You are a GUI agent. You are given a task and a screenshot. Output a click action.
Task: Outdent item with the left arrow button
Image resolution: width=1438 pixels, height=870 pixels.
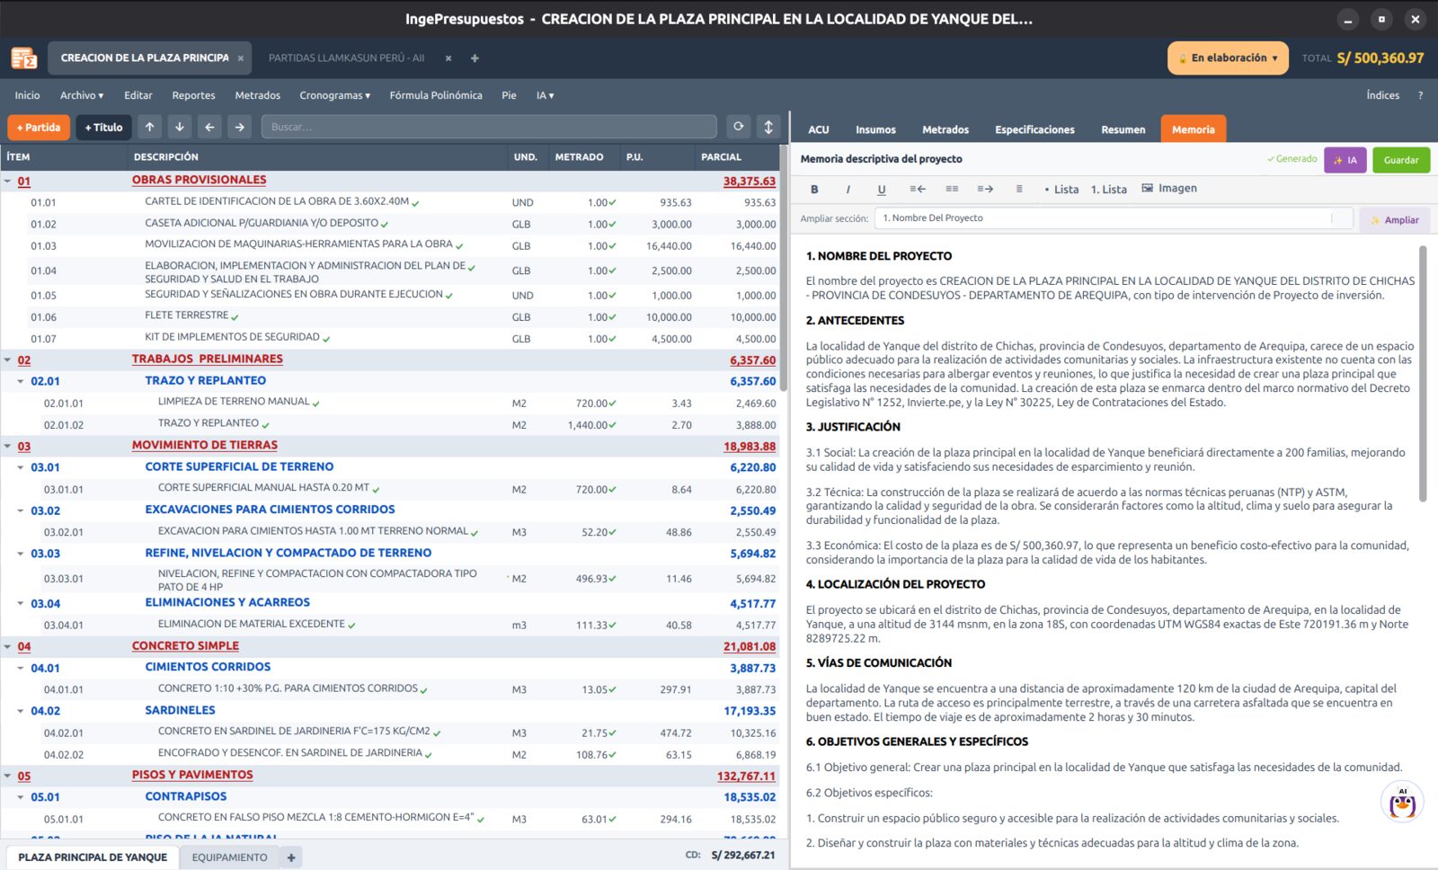coord(209,128)
